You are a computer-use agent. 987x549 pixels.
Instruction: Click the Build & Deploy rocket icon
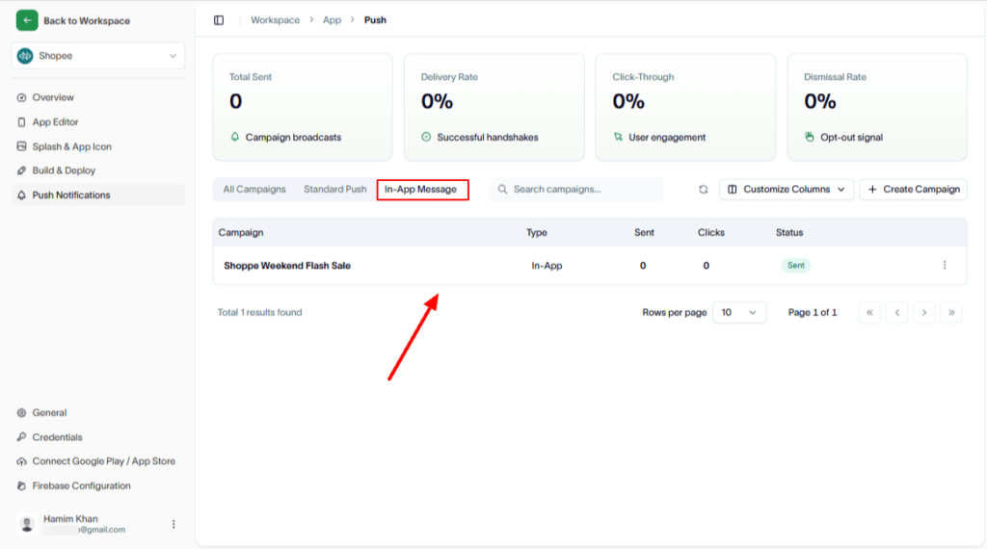point(21,170)
